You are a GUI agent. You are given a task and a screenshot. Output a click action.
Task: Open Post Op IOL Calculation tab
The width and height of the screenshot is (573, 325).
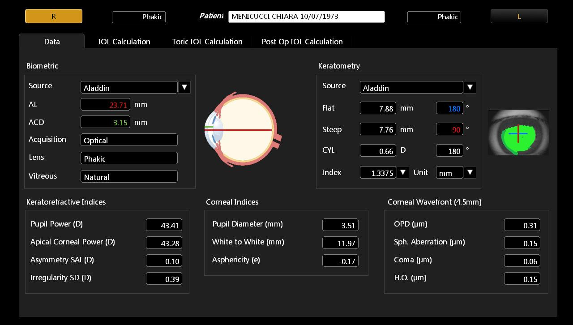(302, 42)
